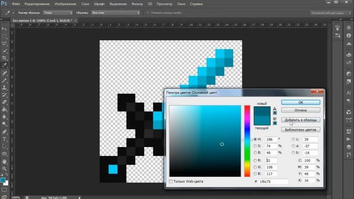Viewport: 354px width, 199px height.
Task: Click 'Добавить в образцы' button
Action: point(300,120)
